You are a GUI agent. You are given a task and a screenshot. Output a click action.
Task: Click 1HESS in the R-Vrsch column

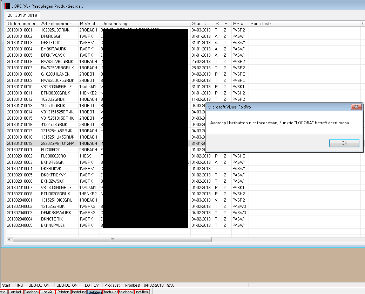pos(86,156)
